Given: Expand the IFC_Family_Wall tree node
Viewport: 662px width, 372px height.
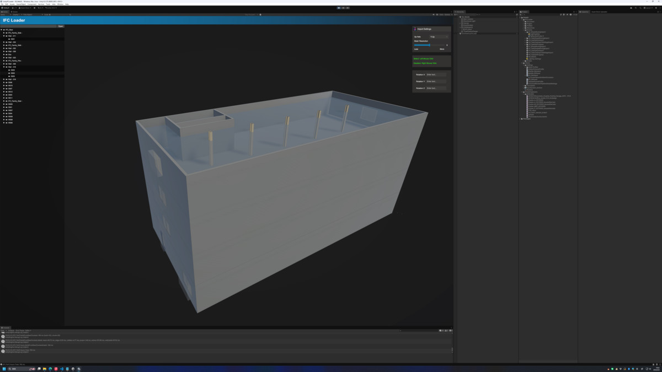Looking at the screenshot, I should point(4,45).
